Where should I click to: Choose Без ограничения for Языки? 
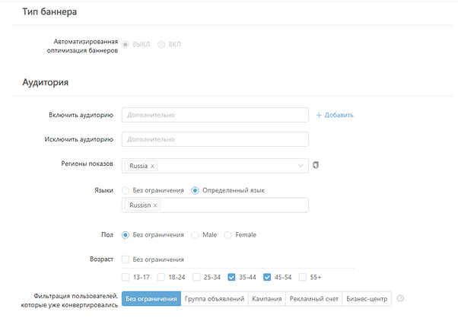click(x=126, y=191)
